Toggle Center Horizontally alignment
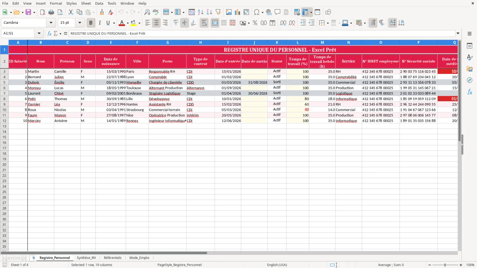This screenshot has height=268, width=477. point(156,23)
